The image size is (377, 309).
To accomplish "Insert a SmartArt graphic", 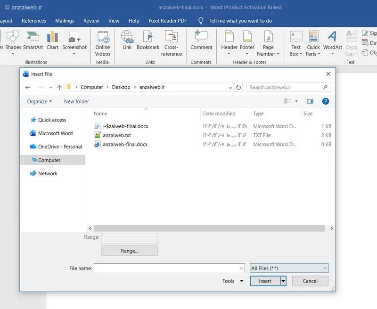I will coord(33,41).
